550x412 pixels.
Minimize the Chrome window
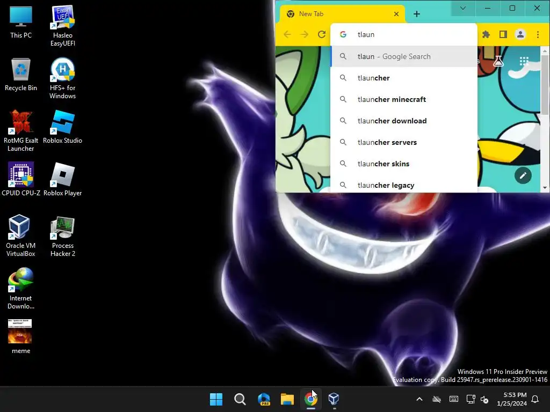click(488, 8)
